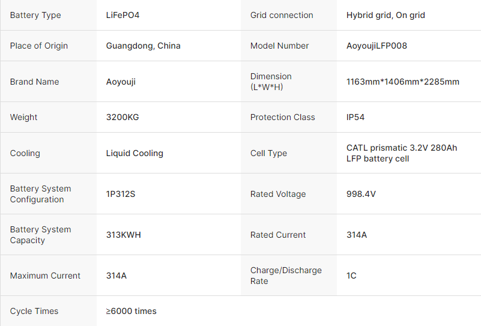
Task: Select the 1163mm*1406mm*2285mm dimension value
Action: click(402, 82)
